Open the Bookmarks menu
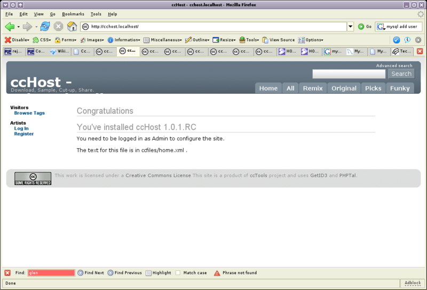 (x=73, y=14)
